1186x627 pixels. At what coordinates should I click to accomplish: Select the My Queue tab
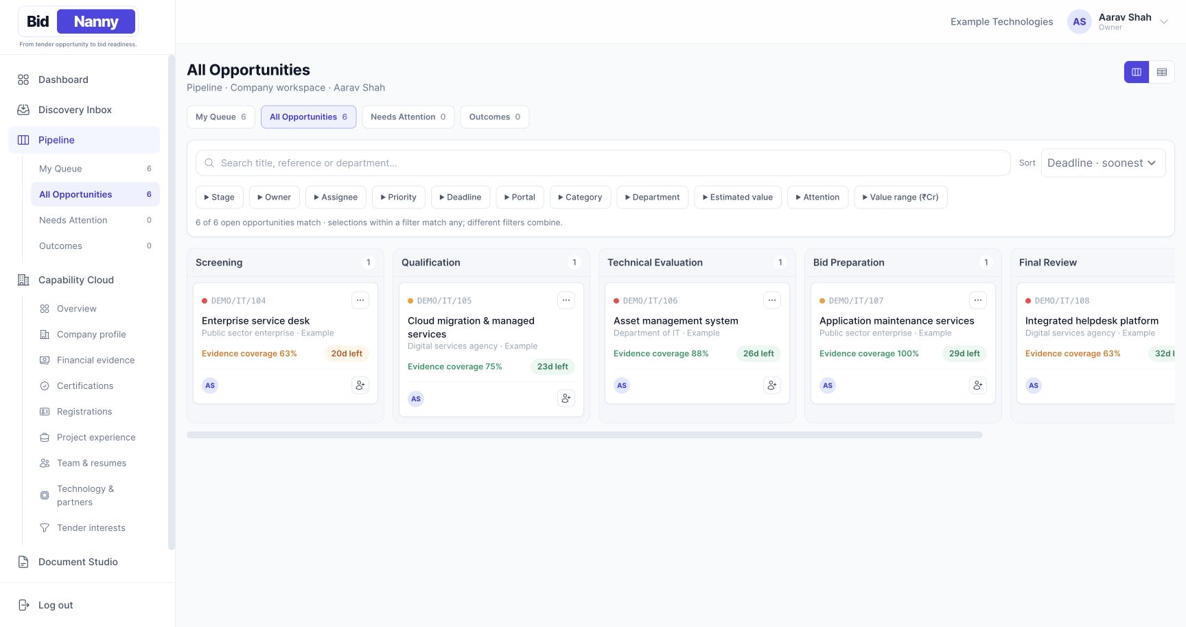tap(221, 117)
